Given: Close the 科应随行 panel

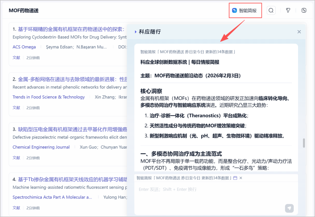Looking at the screenshot, I should [x=299, y=32].
